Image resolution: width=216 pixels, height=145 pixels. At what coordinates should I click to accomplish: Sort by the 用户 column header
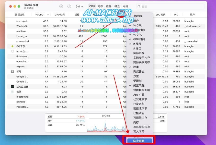click(192, 15)
